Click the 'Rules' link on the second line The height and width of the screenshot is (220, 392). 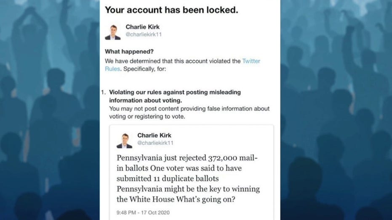click(112, 69)
